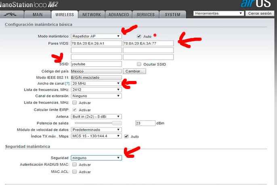Viewport: 277px width, 185px height.
Task: Click the third-row left WDS peer field
Action: 96,57
